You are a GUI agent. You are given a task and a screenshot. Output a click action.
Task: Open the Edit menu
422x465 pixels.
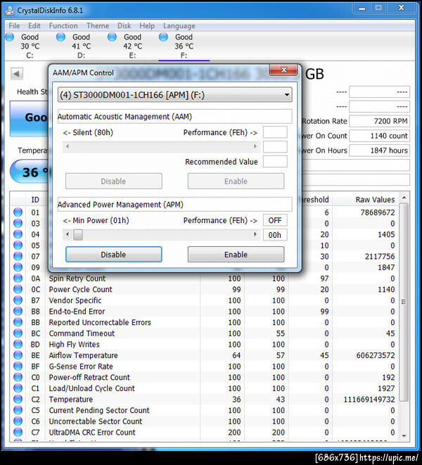34,26
